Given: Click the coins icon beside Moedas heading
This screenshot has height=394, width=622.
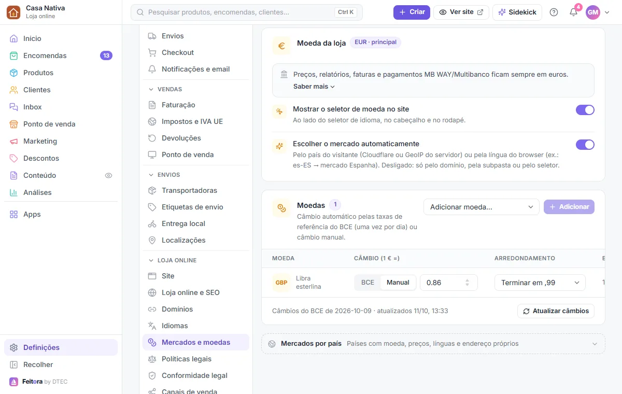Looking at the screenshot, I should pos(281,208).
